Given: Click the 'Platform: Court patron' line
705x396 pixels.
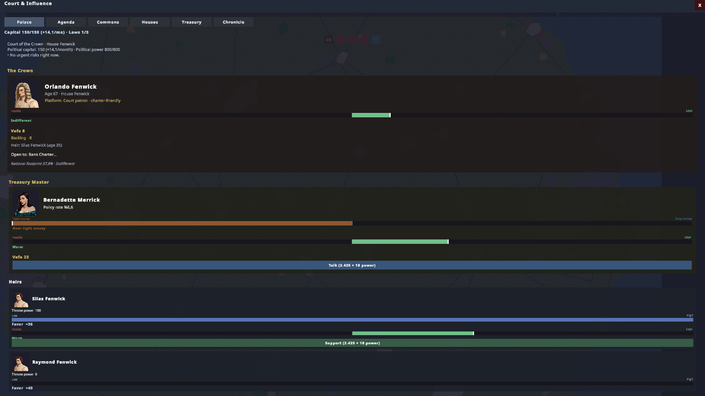Looking at the screenshot, I should [83, 100].
